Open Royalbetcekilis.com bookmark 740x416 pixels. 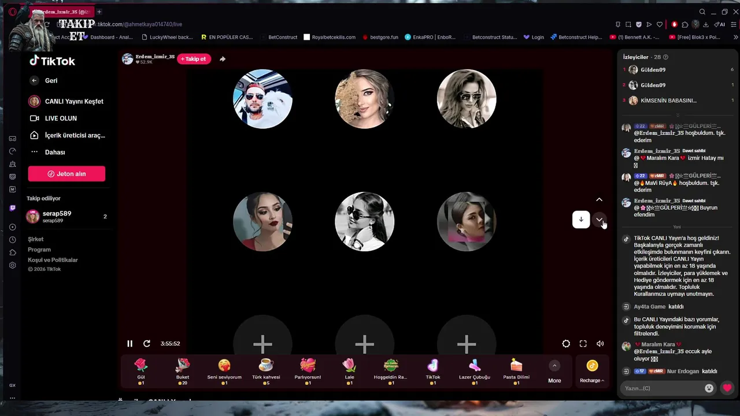[330, 37]
